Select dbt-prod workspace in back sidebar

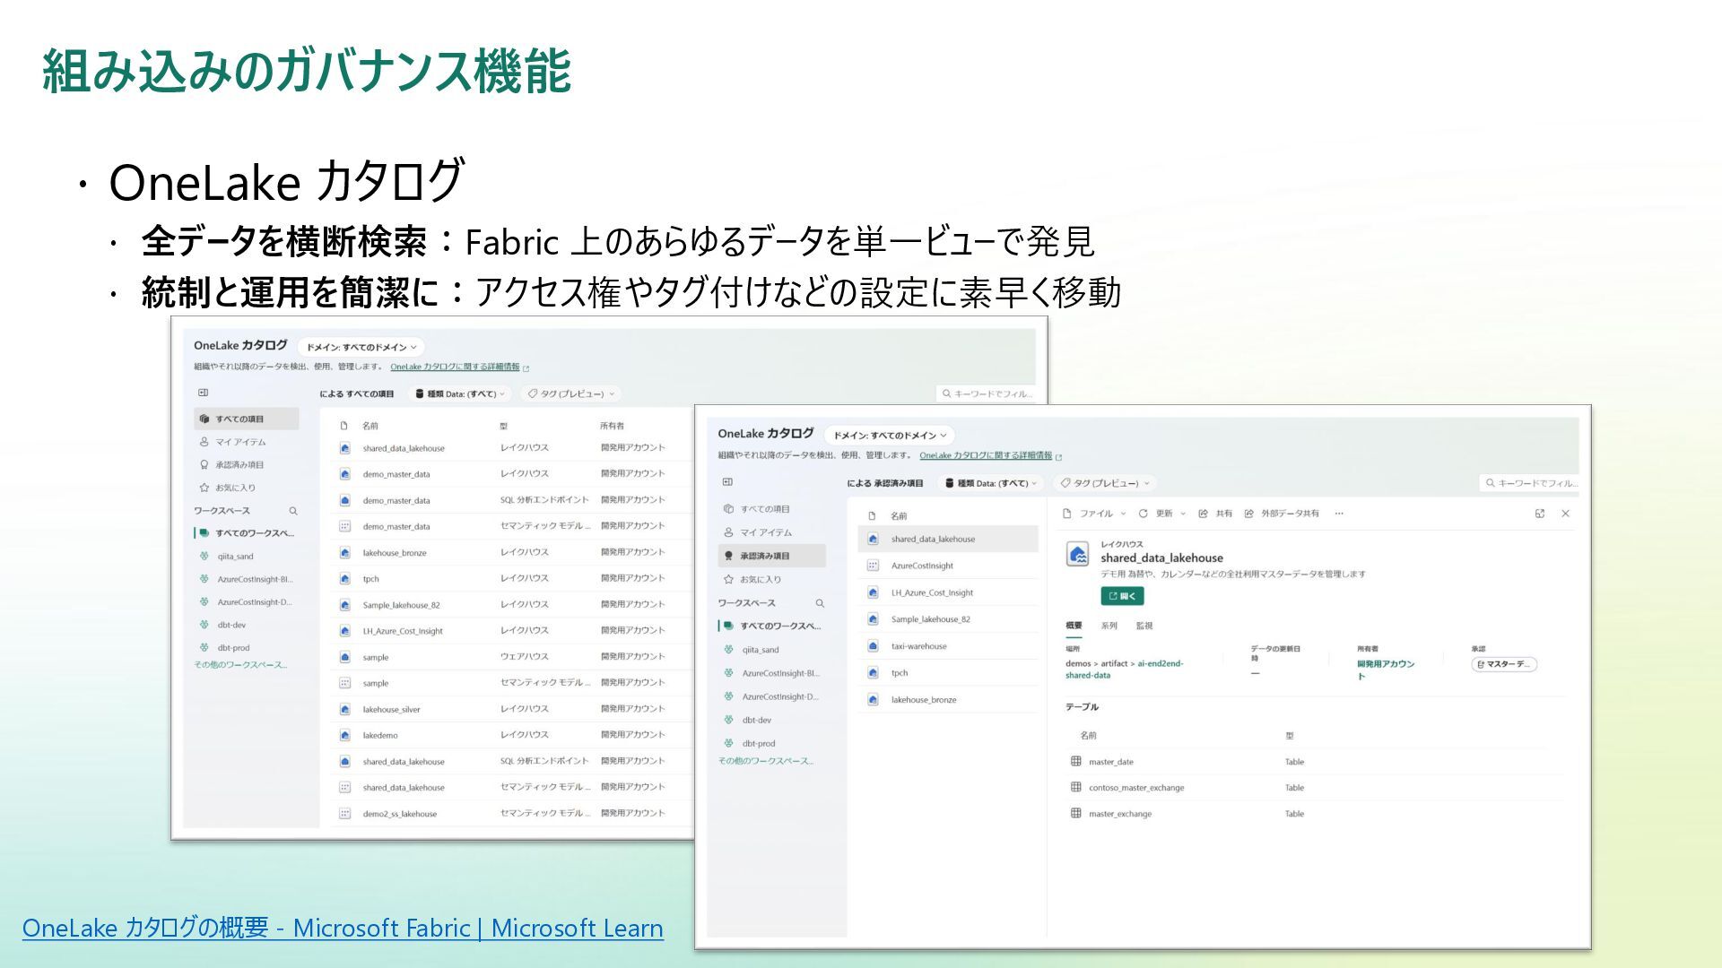pos(247,648)
